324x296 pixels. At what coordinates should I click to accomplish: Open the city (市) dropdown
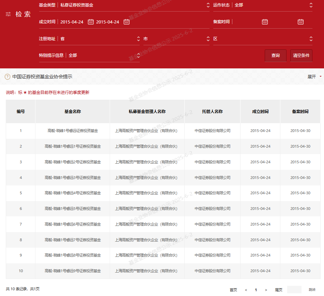176,39
